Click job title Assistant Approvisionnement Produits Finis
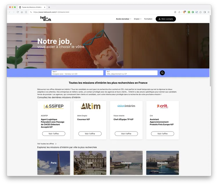Image resolution: width=218 pixels, height=185 pixels. point(162,122)
